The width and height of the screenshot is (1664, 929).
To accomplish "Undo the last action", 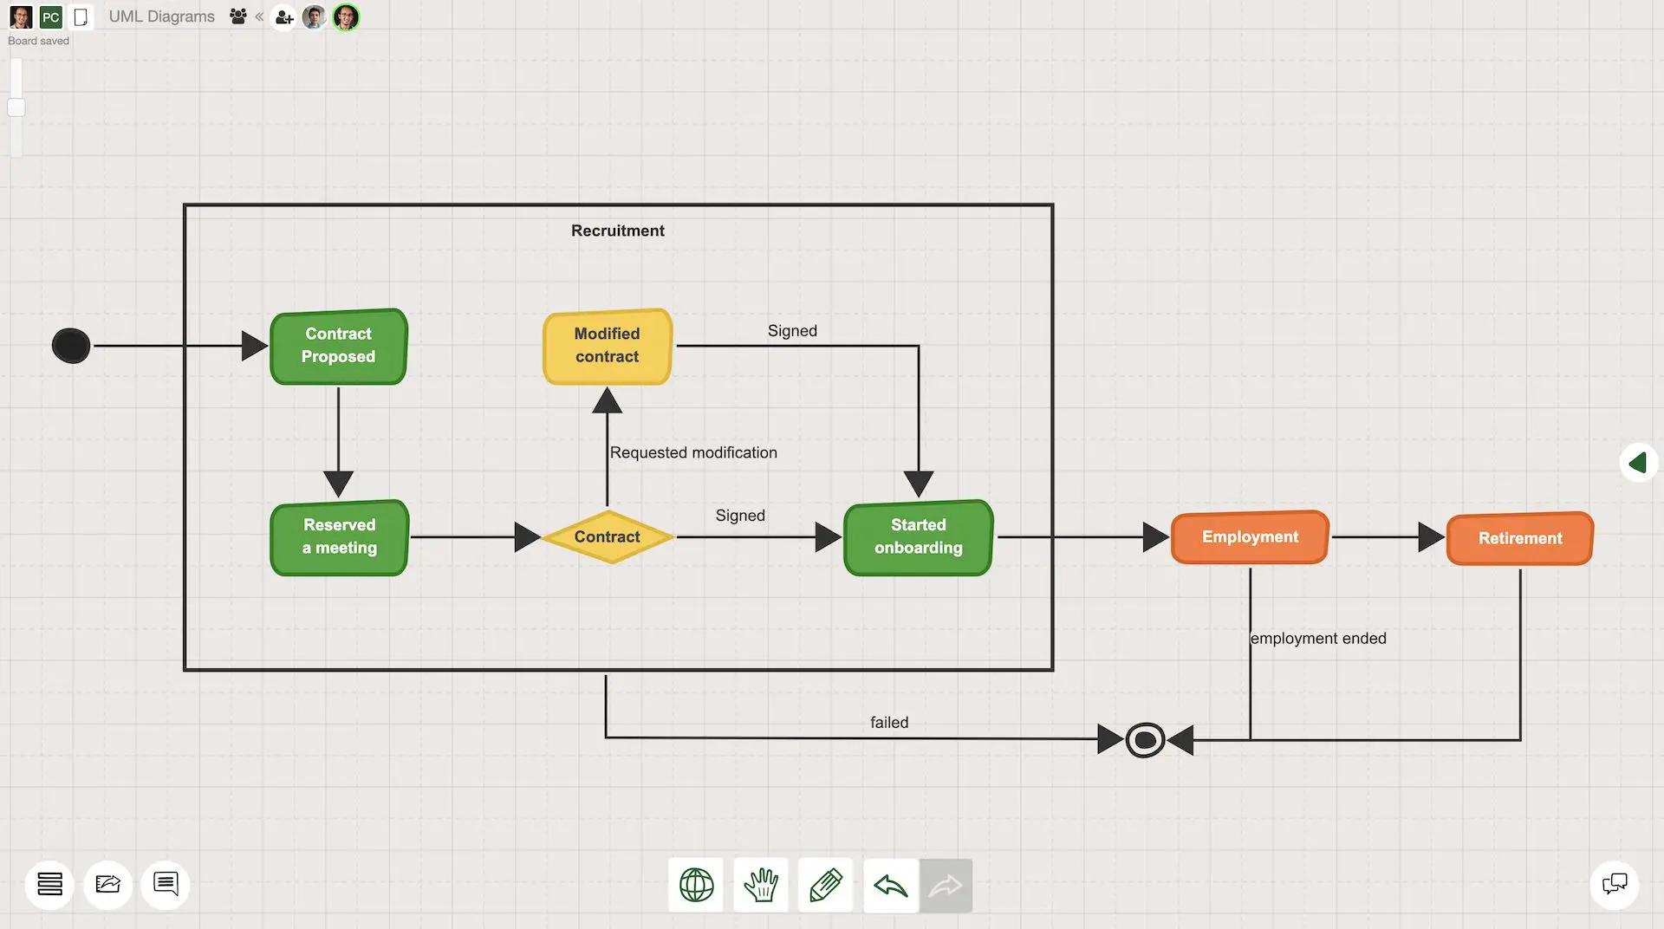I will click(890, 885).
